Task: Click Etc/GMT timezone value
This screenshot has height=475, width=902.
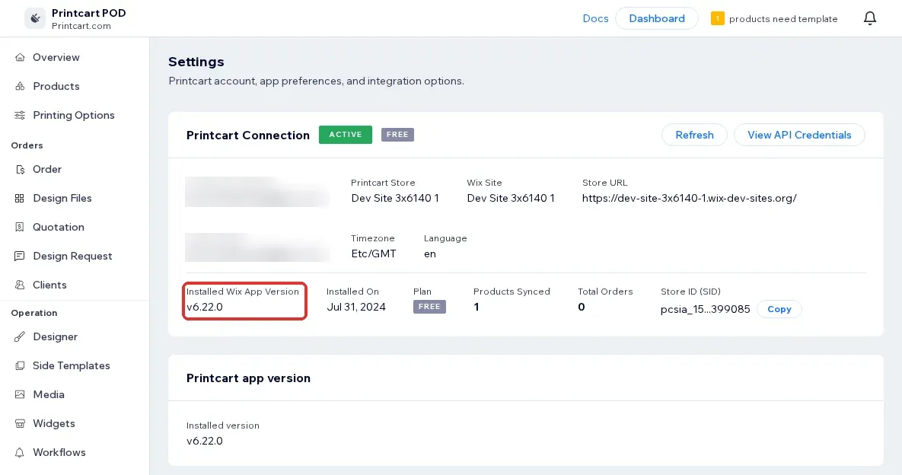Action: 373,253
